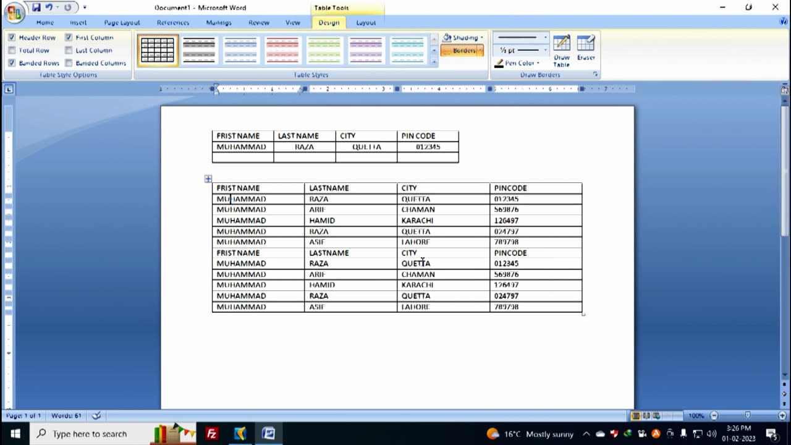Switch to Web Layout view
The image size is (791, 445).
point(656,415)
